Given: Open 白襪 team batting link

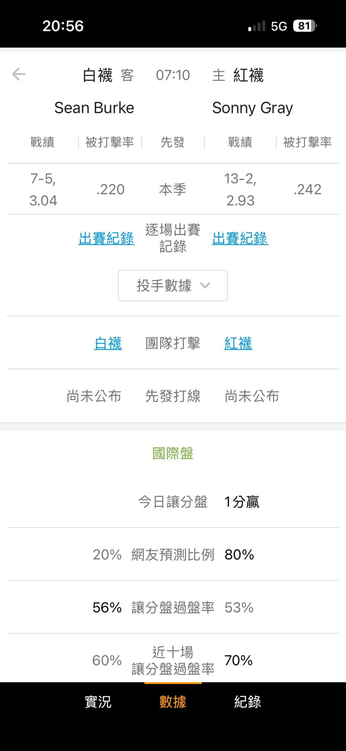Looking at the screenshot, I should point(108,343).
